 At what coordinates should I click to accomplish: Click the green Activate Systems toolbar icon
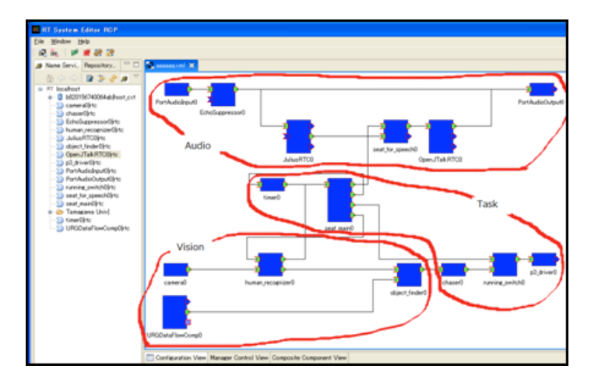[x=75, y=53]
